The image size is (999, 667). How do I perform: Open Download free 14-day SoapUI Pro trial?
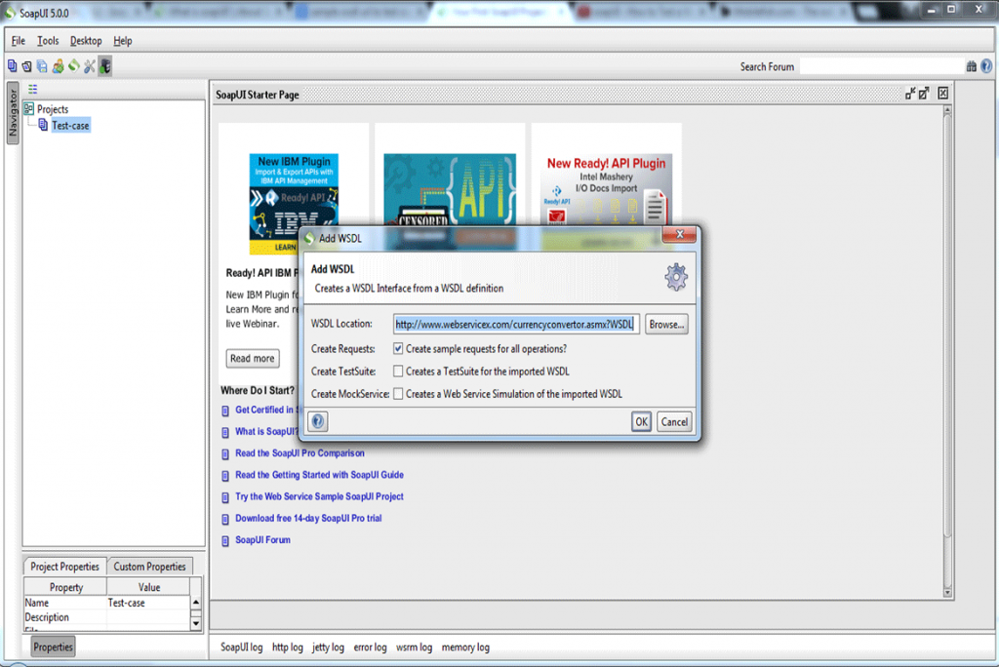click(x=308, y=518)
